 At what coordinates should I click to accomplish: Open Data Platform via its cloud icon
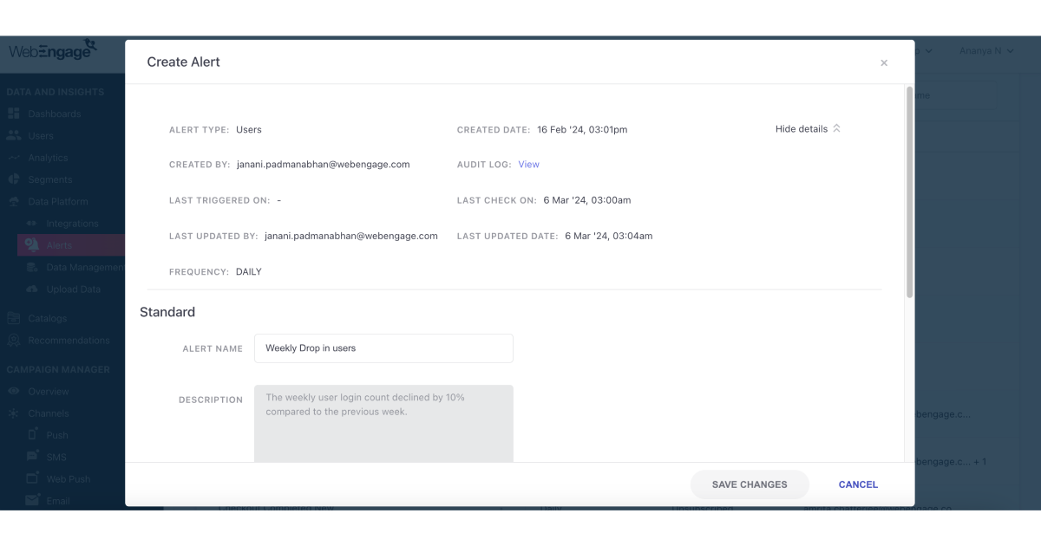(15, 201)
